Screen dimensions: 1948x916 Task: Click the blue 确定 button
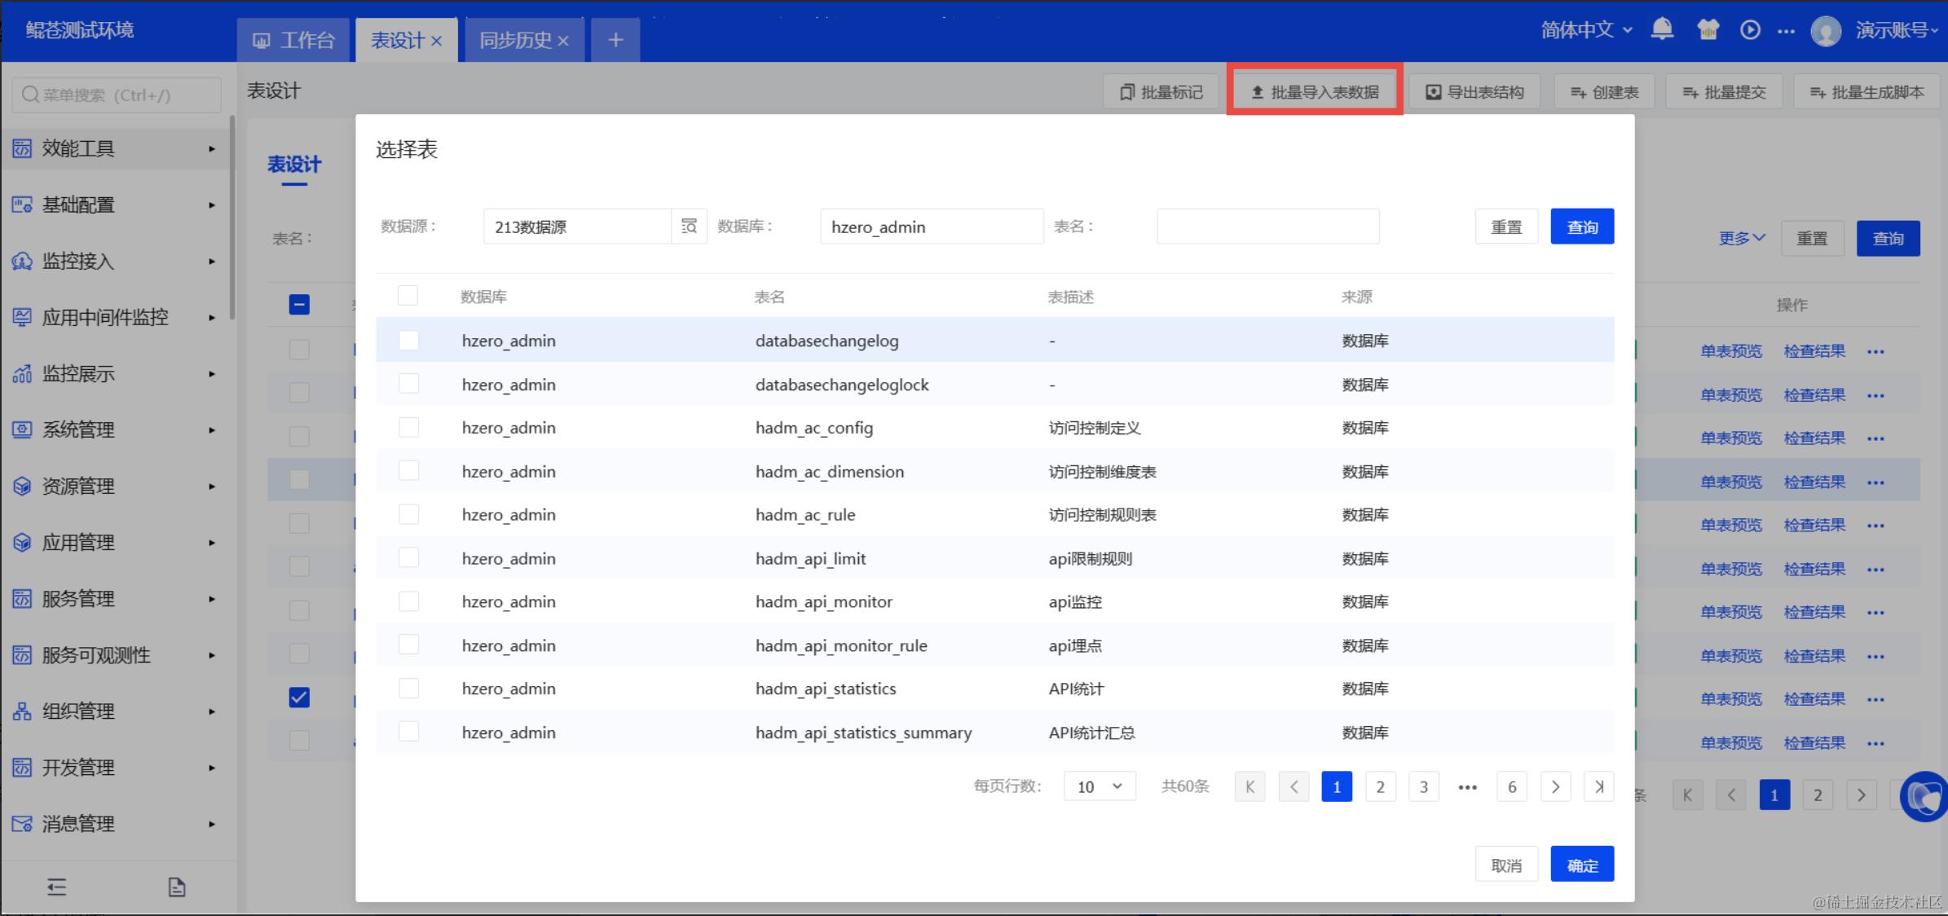[x=1581, y=865]
